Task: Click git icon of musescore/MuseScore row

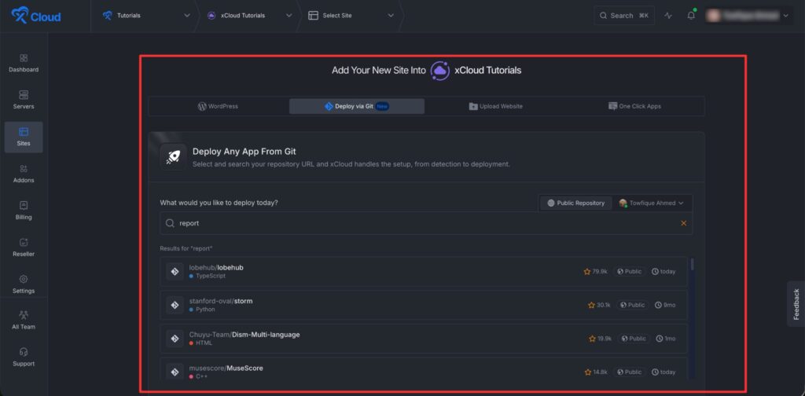Action: tap(175, 372)
